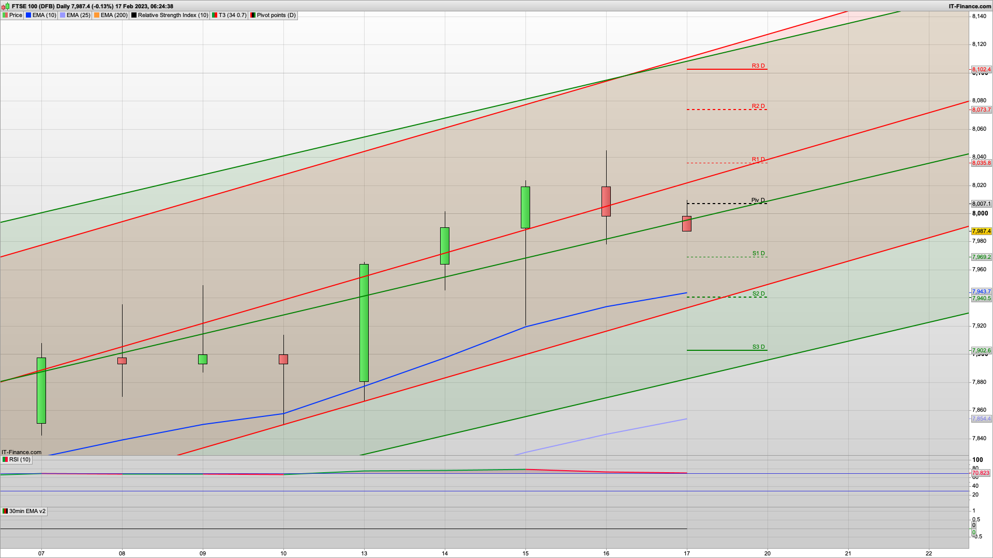
Task: Click the Pivot points (D) icon
Action: pyautogui.click(x=253, y=16)
